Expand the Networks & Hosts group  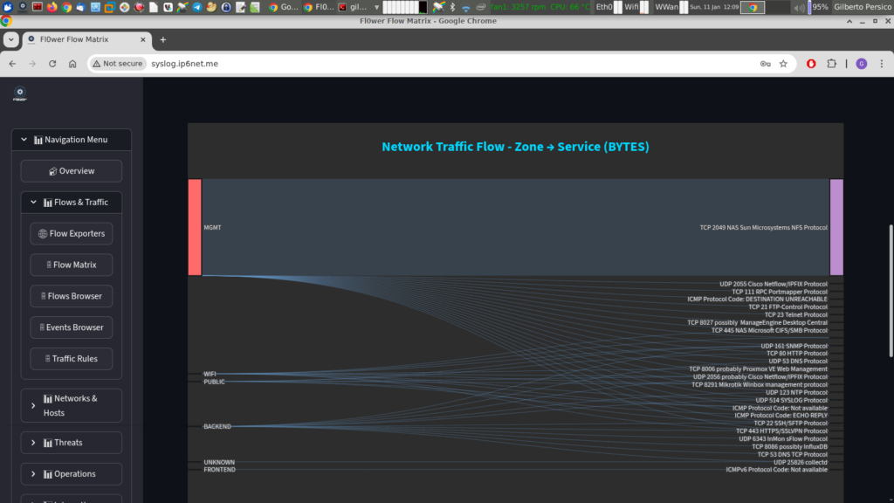pyautogui.click(x=72, y=405)
